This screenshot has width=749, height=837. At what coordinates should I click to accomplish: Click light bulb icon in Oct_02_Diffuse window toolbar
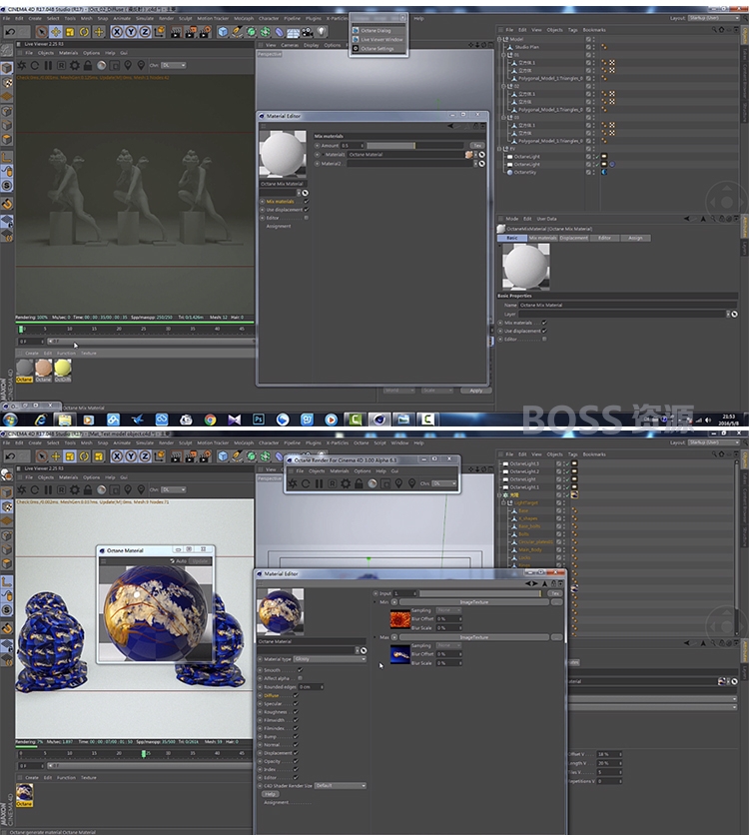321,32
